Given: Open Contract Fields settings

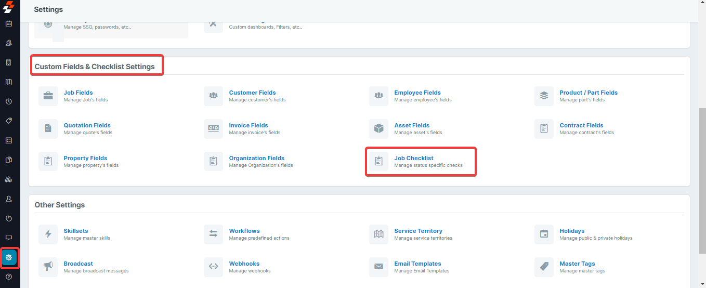Looking at the screenshot, I should tap(581, 125).
